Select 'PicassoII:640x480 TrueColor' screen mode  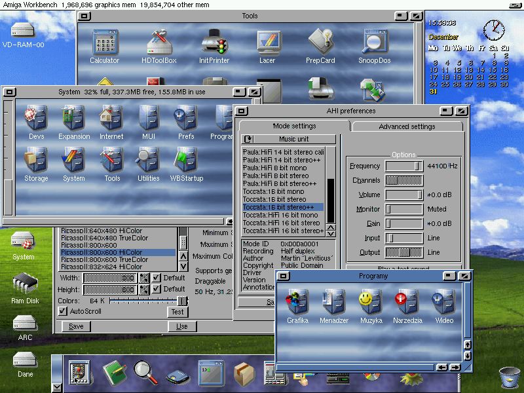click(118, 238)
